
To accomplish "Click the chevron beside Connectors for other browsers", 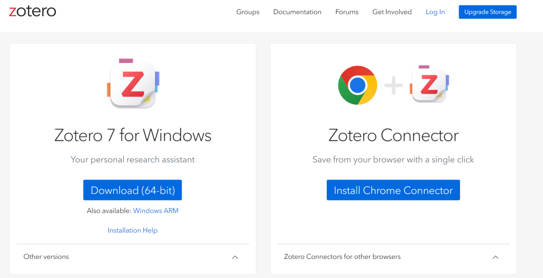I will coord(496,257).
